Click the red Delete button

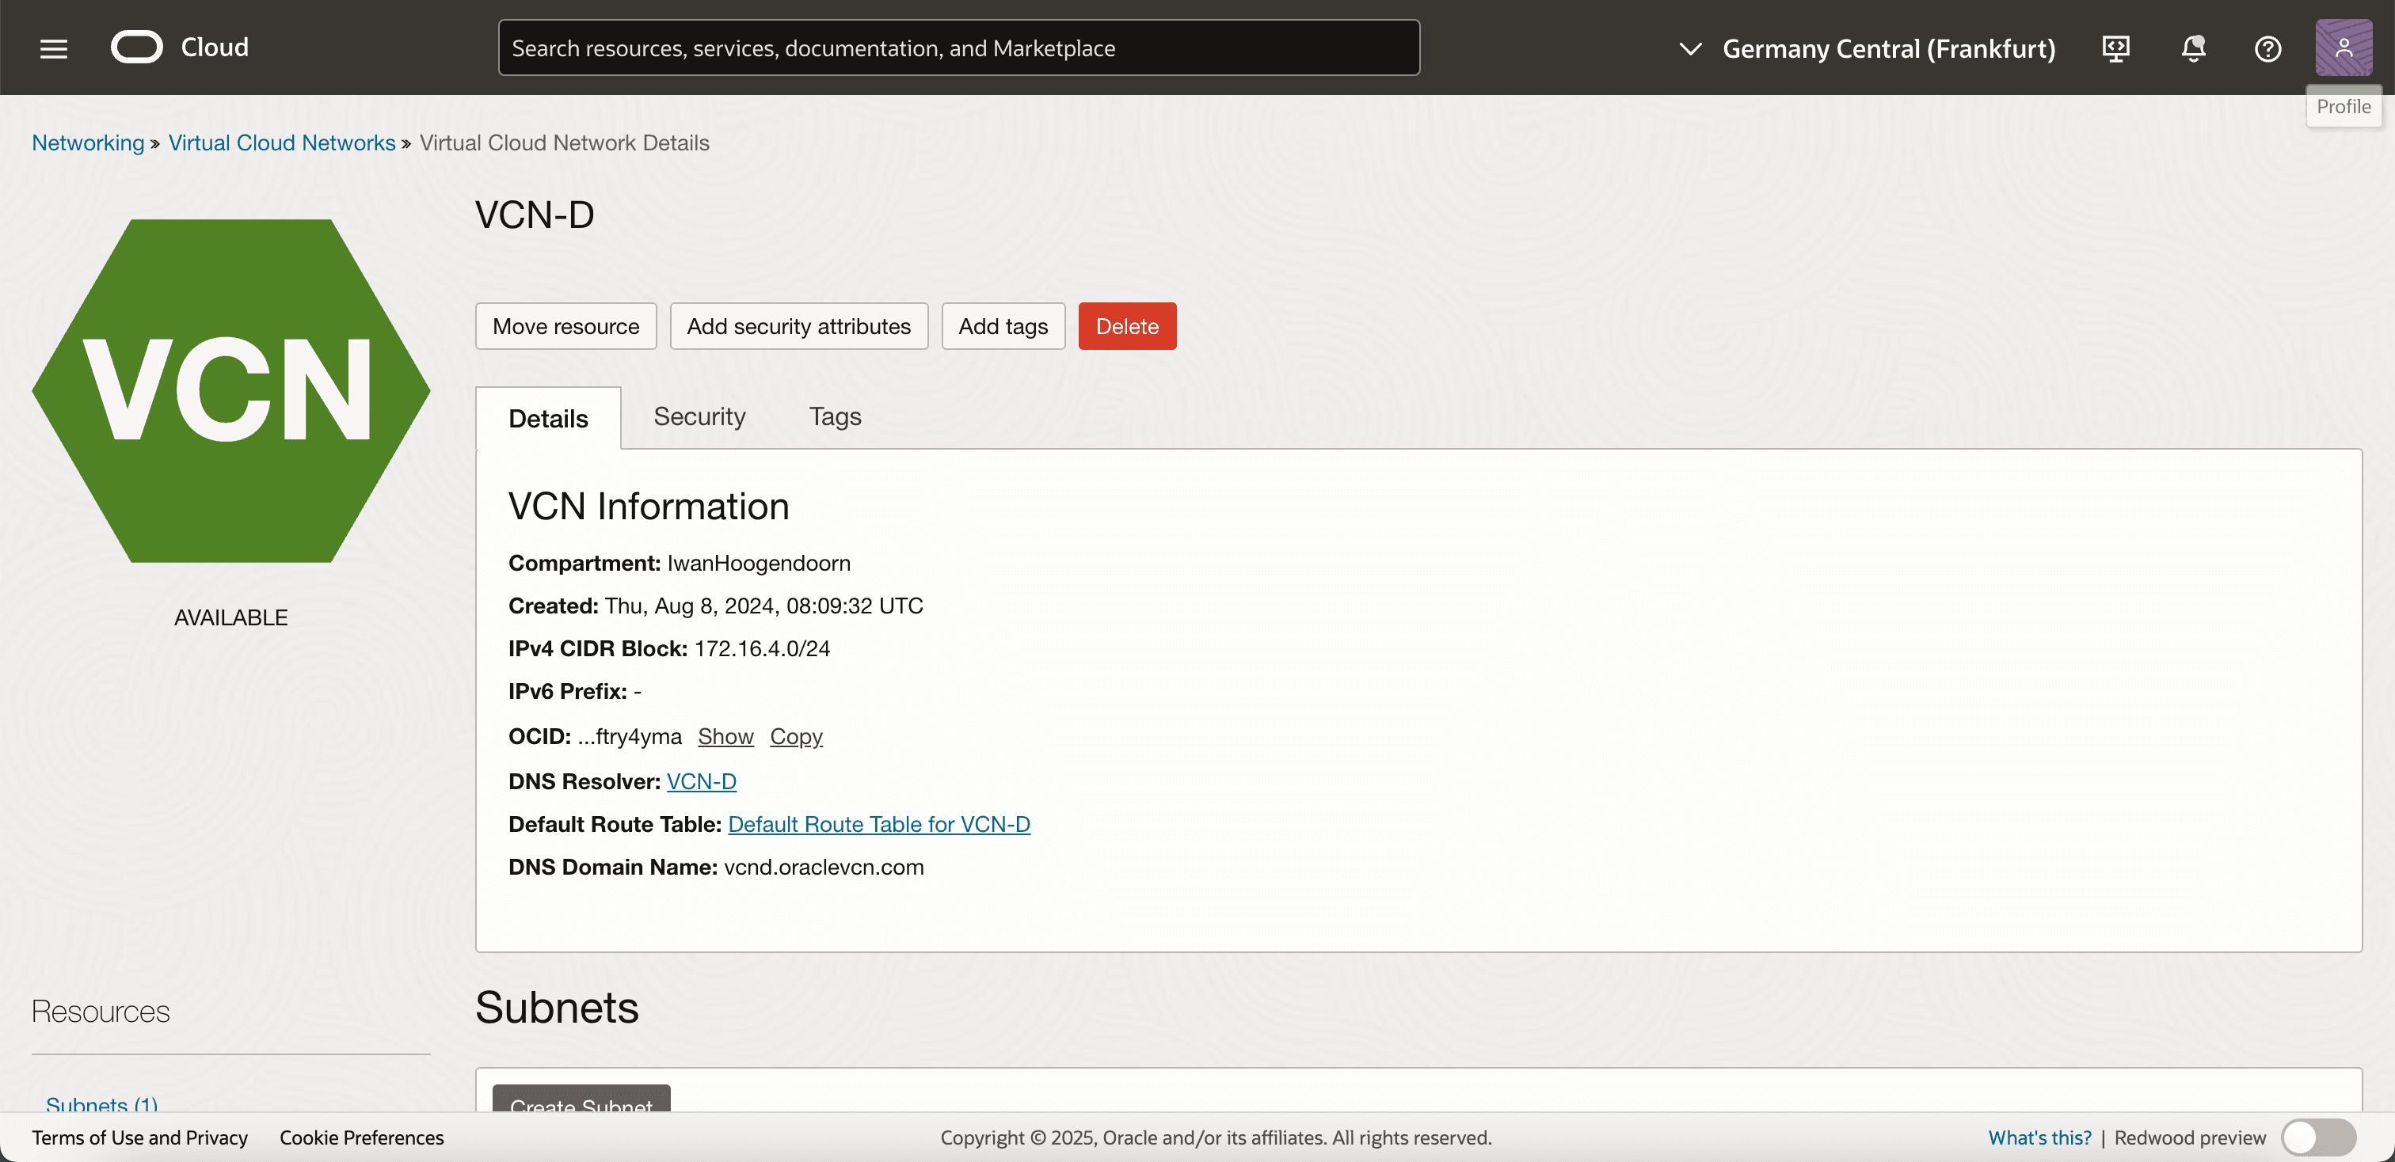[x=1126, y=326]
